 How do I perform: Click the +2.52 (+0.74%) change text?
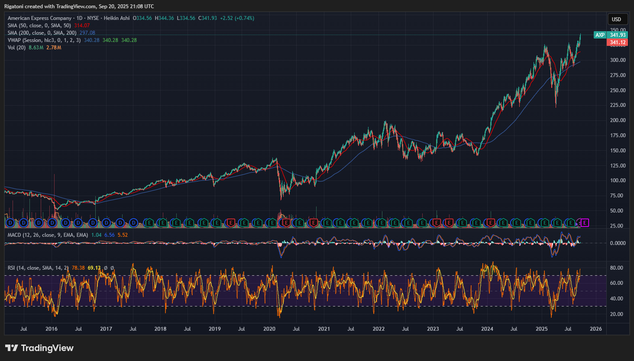237,18
